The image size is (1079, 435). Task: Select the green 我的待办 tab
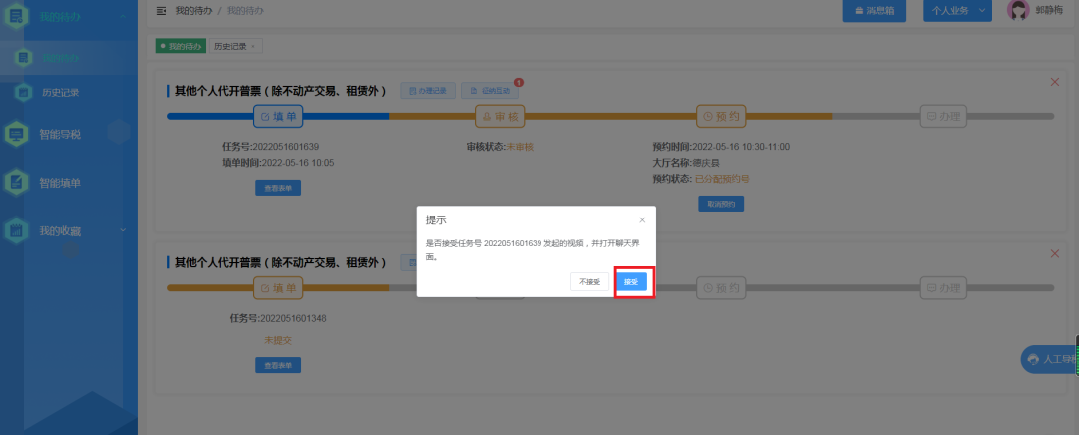coord(181,46)
